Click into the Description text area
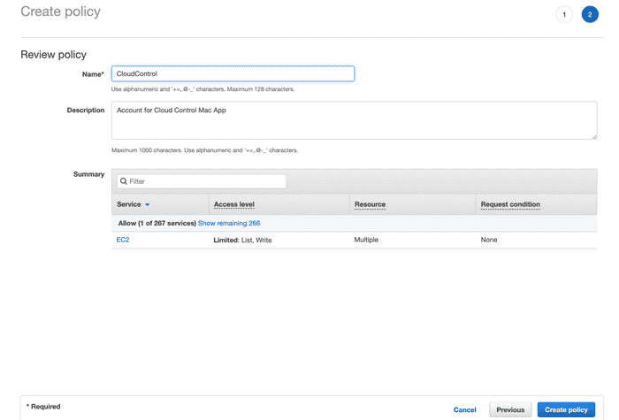 pos(354,120)
